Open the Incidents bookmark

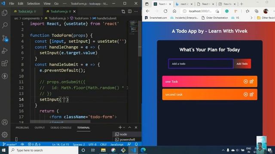coord(184,18)
